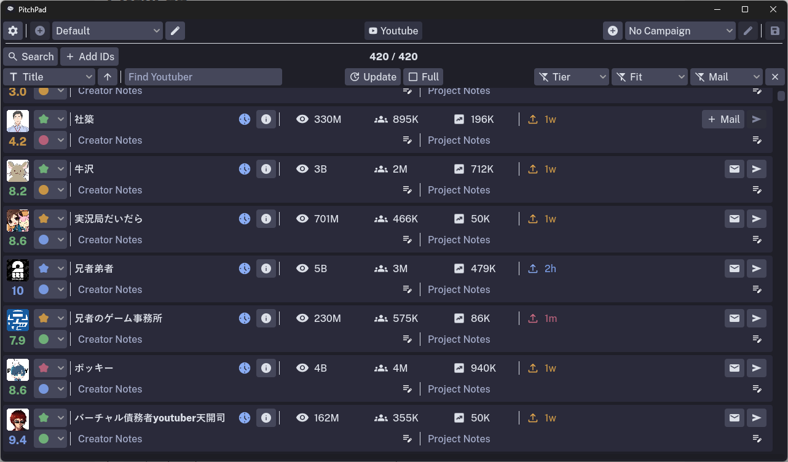Click the send arrow for ポッキー
Image resolution: width=788 pixels, height=462 pixels.
[757, 368]
